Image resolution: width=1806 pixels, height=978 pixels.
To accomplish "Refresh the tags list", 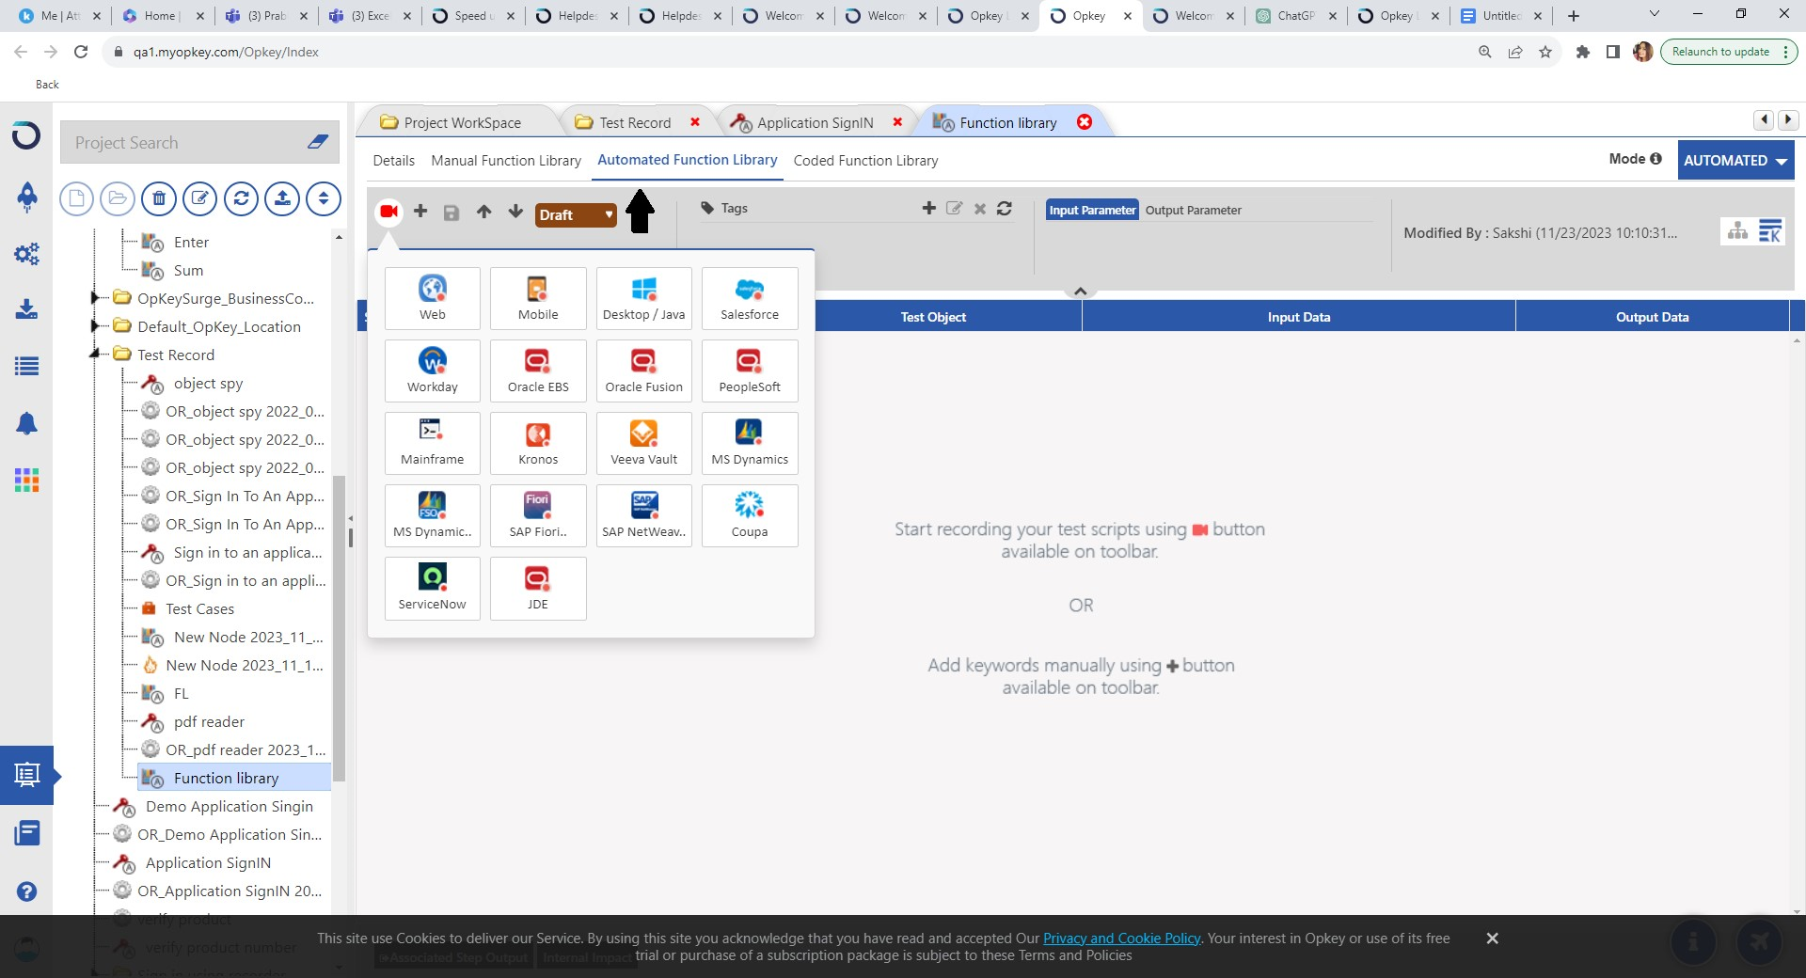I will [1005, 208].
